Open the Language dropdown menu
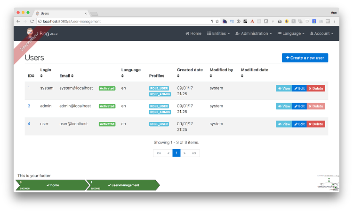Screen dimensions: 353x212 (x=291, y=33)
